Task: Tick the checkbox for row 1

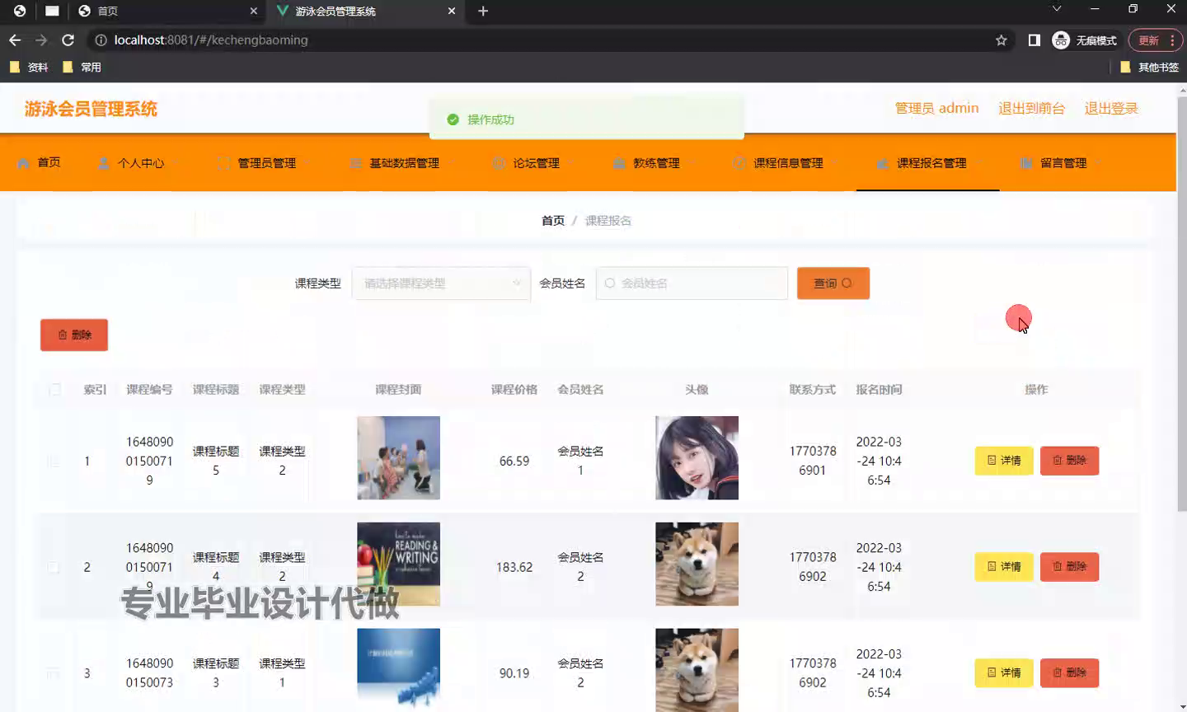Action: pos(54,461)
